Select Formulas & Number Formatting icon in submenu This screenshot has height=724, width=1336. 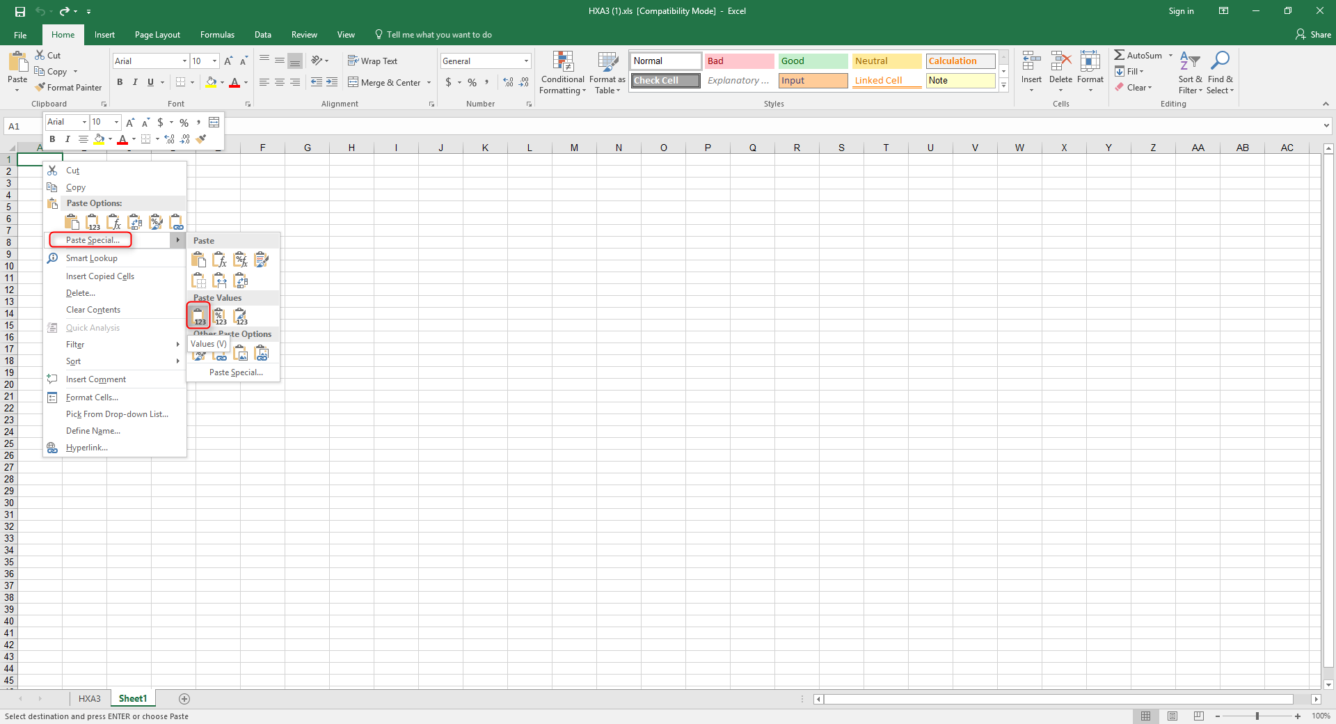(x=241, y=260)
